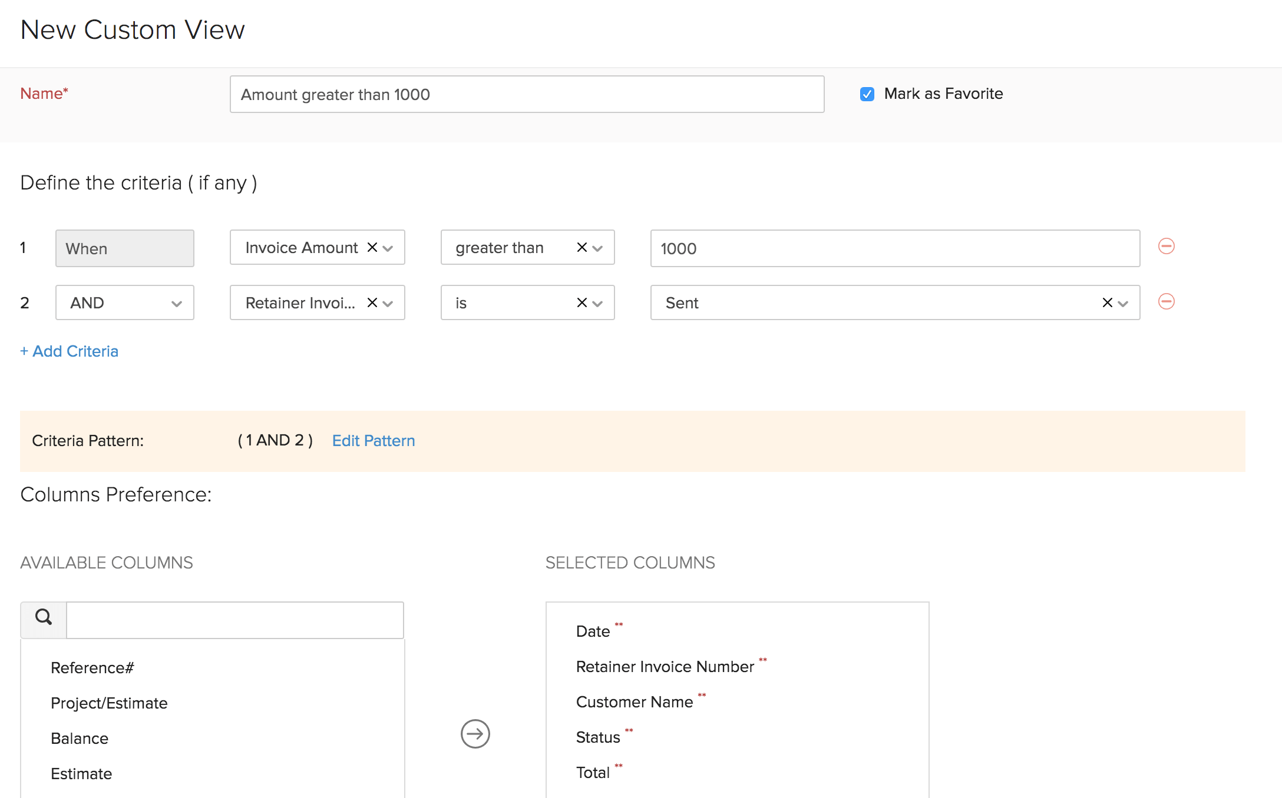Viewport: 1282px width, 798px height.
Task: Click the remove icon for criteria row 2
Action: click(x=1167, y=301)
